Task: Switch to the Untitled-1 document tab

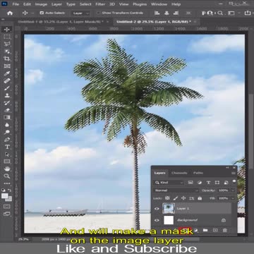Action: (61, 22)
